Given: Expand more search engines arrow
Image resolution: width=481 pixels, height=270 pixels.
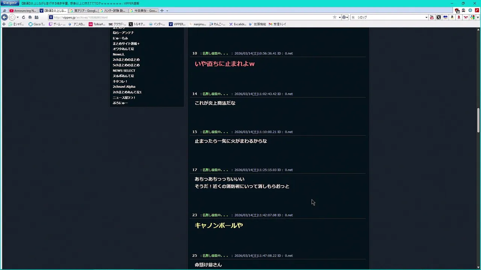Looking at the screenshot, I should pyautogui.click(x=478, y=17).
